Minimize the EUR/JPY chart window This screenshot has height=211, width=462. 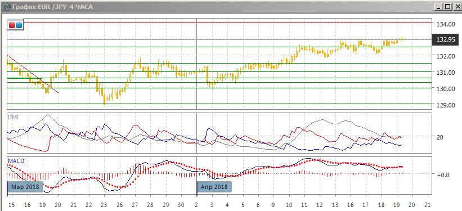tap(439, 7)
